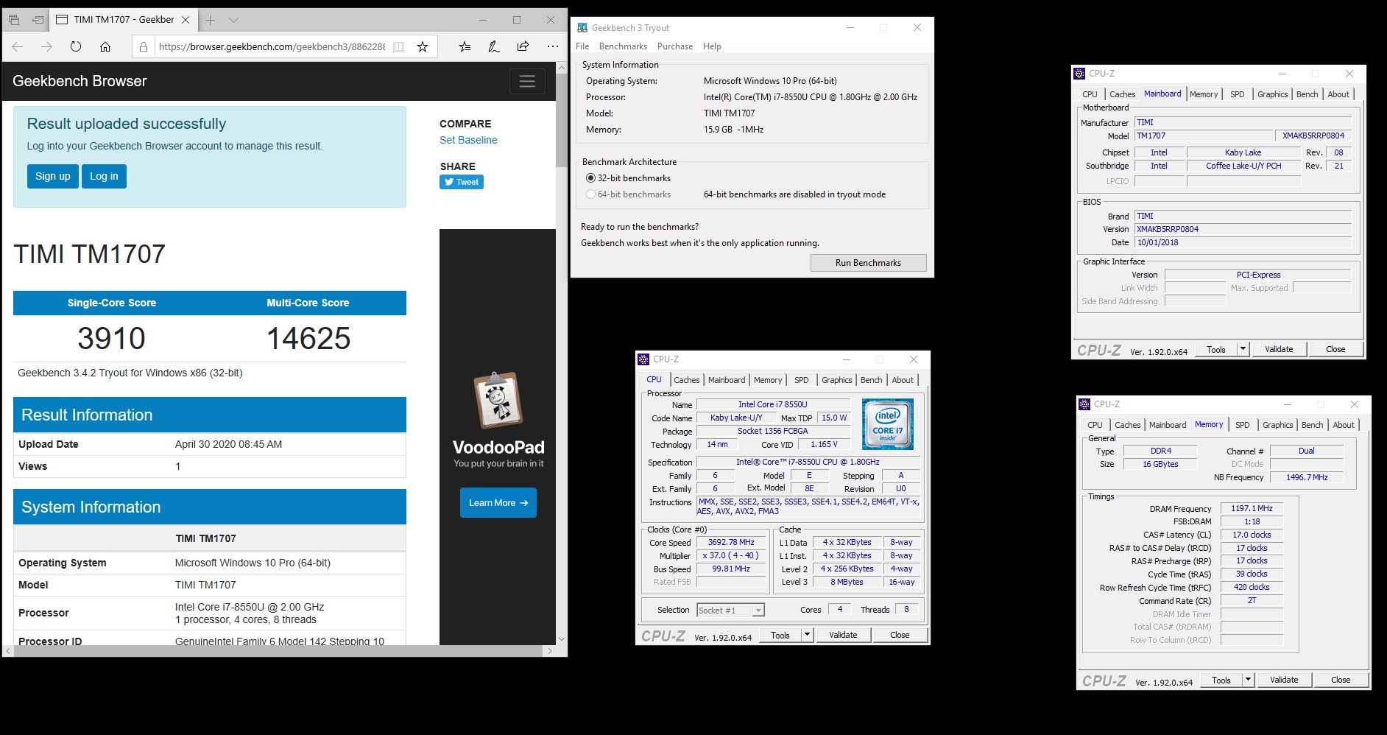
Task: Open the Set Baseline link
Action: point(468,140)
